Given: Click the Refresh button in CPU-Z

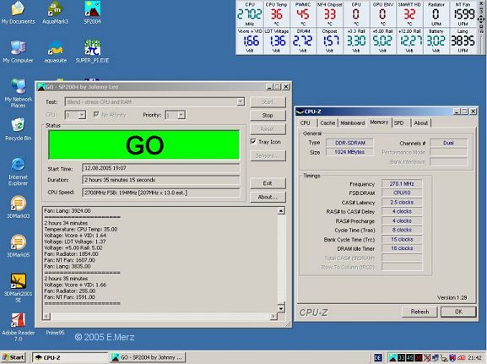Looking at the screenshot, I should (419, 312).
